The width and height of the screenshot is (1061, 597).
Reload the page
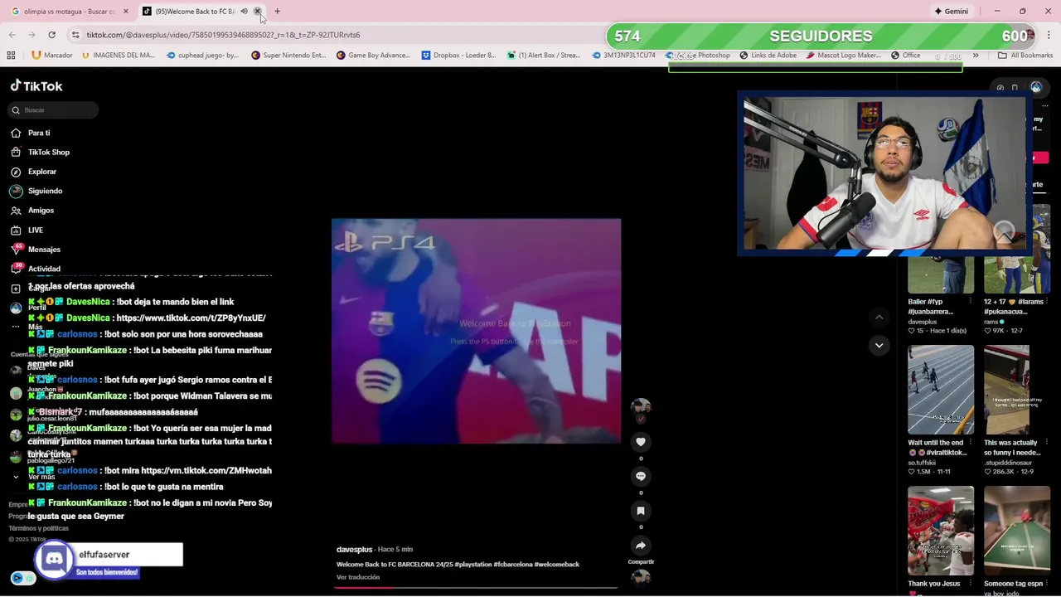(51, 35)
